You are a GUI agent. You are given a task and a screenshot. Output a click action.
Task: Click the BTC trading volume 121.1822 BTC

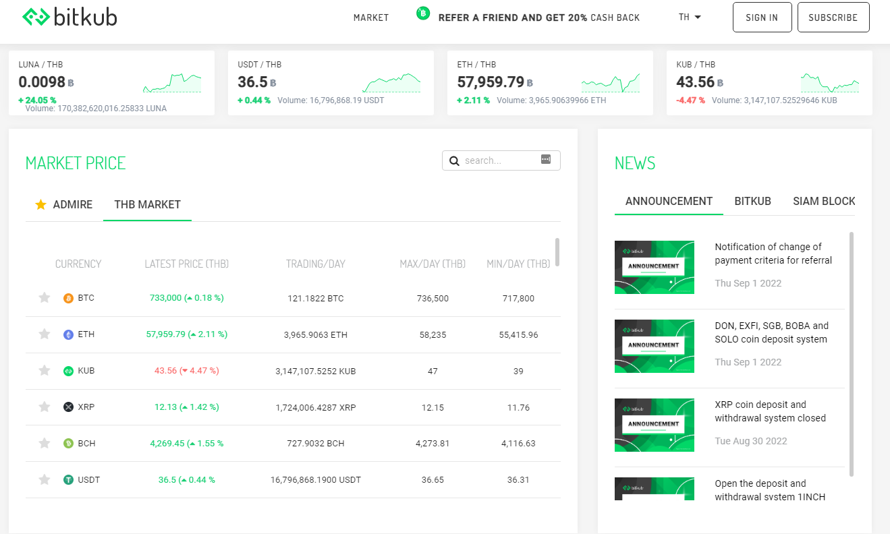point(316,298)
